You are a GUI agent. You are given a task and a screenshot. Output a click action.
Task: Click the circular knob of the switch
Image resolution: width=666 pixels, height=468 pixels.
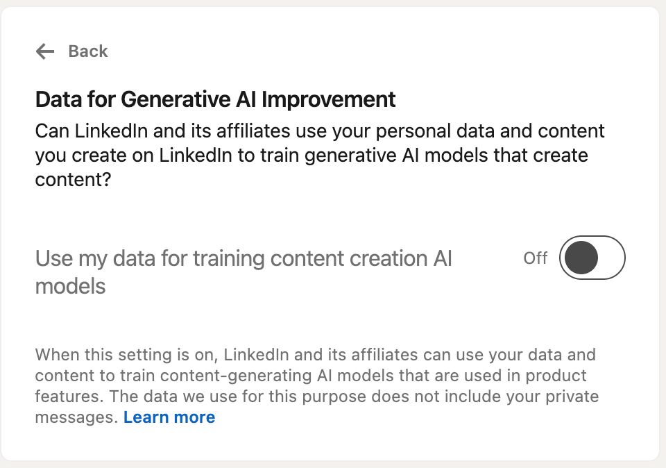coord(581,258)
